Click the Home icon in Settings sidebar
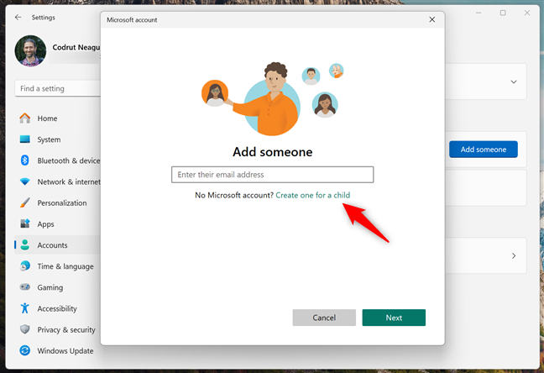Viewport: 544px width, 373px height. [x=25, y=118]
